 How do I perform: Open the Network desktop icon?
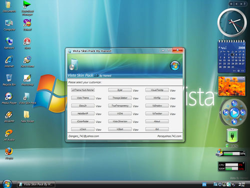point(9,44)
